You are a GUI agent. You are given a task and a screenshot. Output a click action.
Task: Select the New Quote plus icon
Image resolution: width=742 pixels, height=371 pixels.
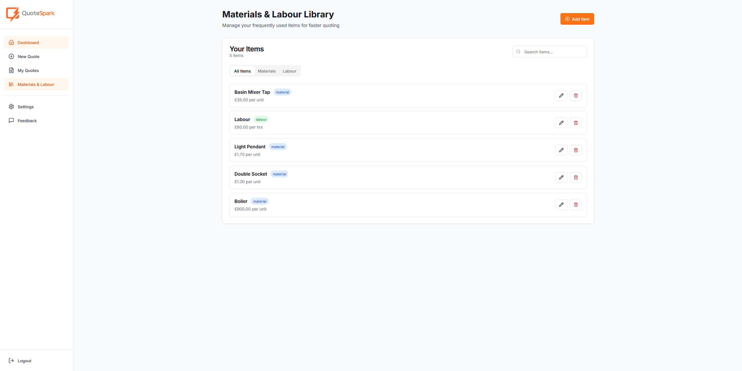pyautogui.click(x=11, y=56)
